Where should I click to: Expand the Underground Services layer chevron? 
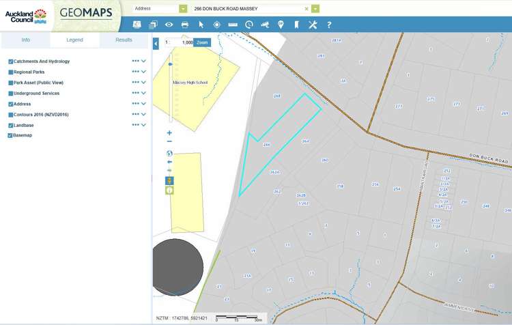coord(144,94)
